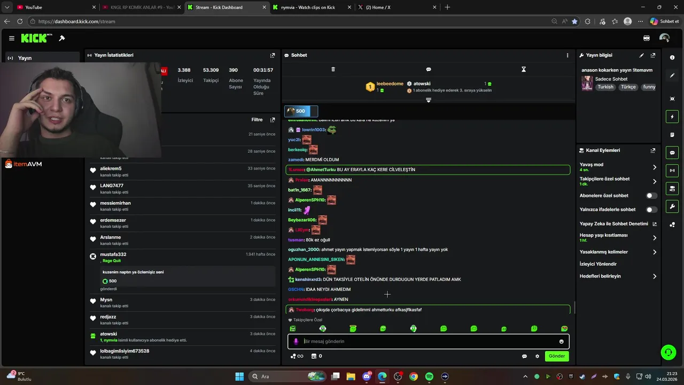
Task: Open Spotify from the Windows taskbar
Action: [x=429, y=376]
